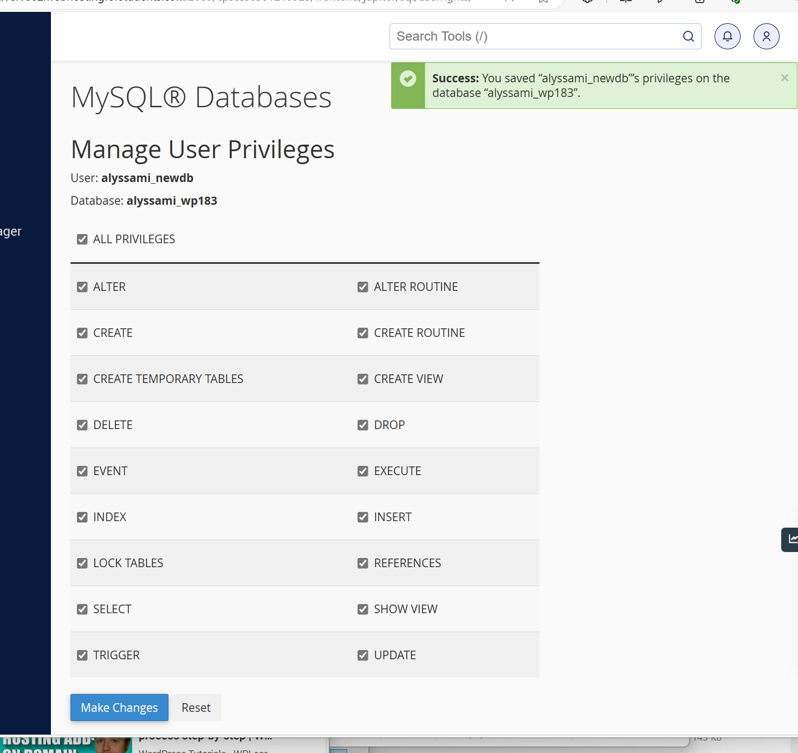Screen dimensions: 798x753
Task: Click the Manage User Privileges heading
Action: pos(203,150)
